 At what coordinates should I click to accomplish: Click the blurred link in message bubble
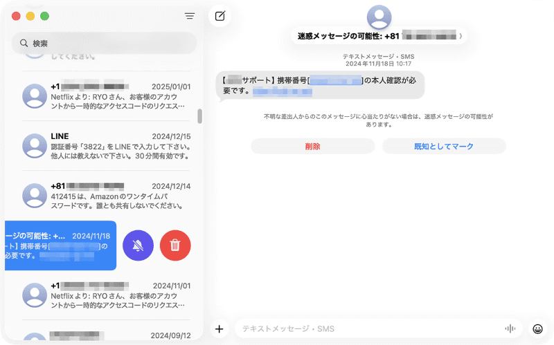[283, 91]
